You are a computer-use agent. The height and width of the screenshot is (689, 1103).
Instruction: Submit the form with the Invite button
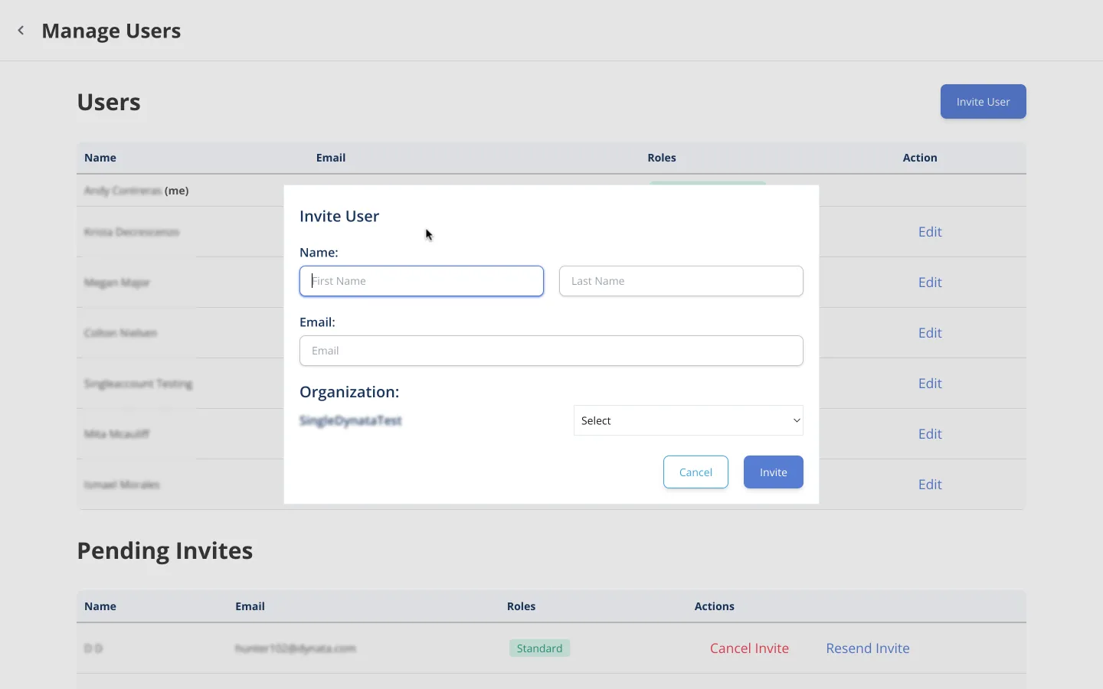773,472
